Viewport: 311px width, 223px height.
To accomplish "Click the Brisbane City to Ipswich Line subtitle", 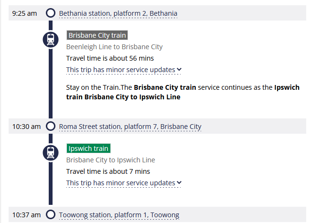I will 110,160.
